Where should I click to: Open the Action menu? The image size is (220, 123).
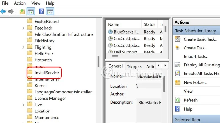click(20, 3)
